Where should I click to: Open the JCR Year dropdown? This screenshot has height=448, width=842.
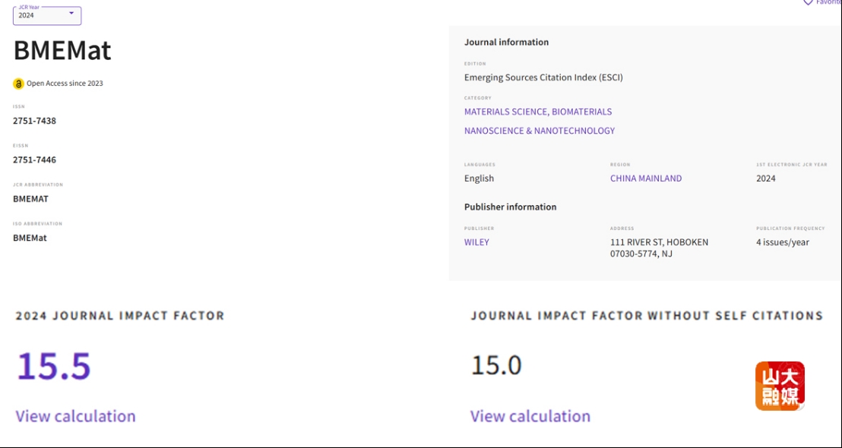coord(47,15)
